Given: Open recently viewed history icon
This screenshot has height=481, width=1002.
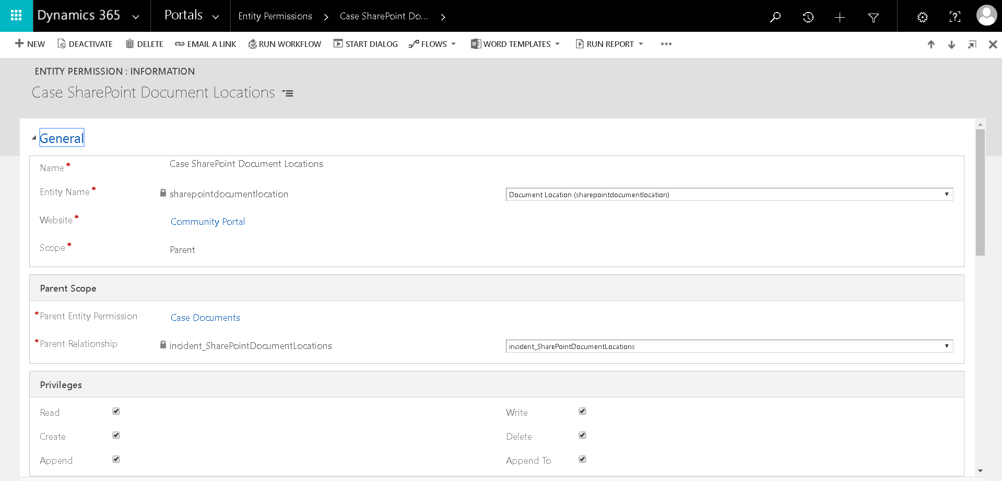Looking at the screenshot, I should coord(808,17).
